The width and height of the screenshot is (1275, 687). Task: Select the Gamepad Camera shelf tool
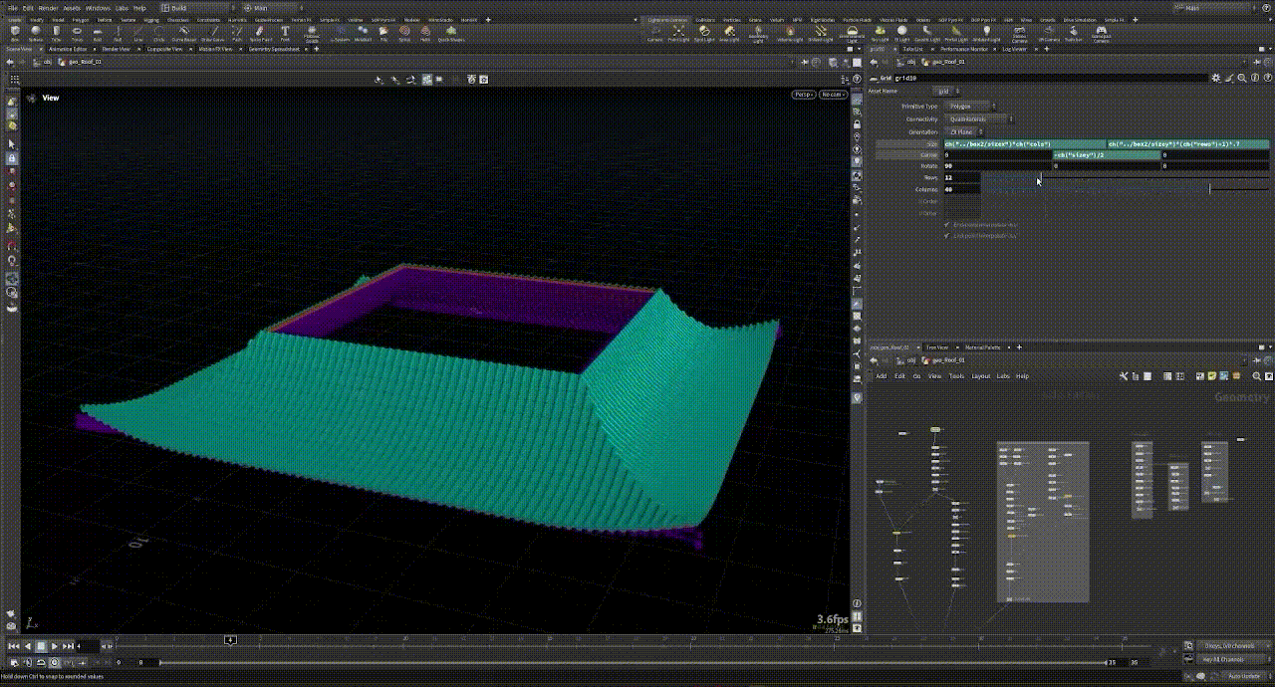(1101, 32)
